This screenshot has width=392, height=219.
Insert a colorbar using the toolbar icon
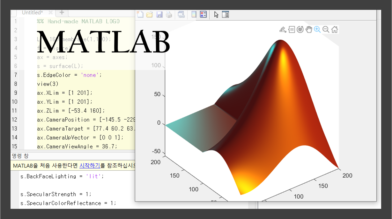pyautogui.click(x=194, y=14)
